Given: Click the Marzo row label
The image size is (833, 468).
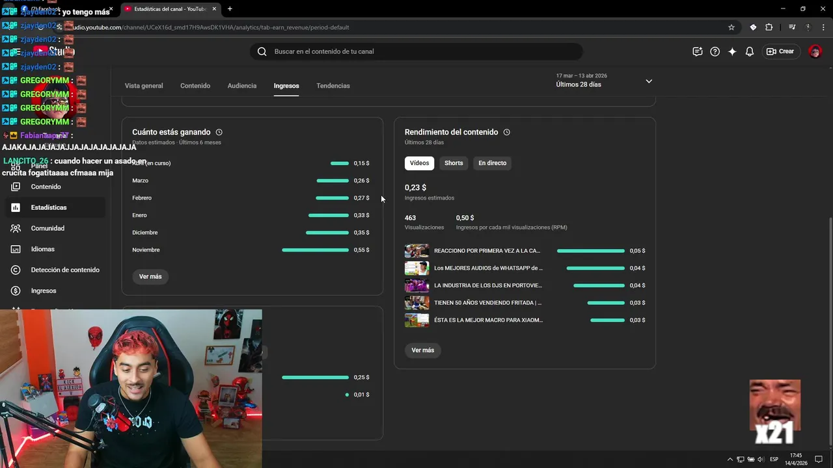Looking at the screenshot, I should 140,181.
